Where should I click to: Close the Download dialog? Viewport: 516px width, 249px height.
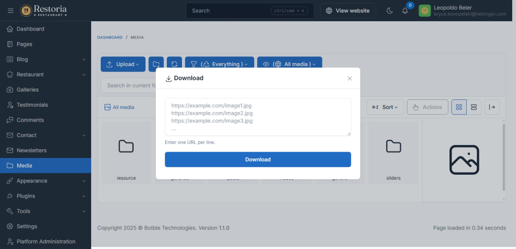(x=350, y=79)
